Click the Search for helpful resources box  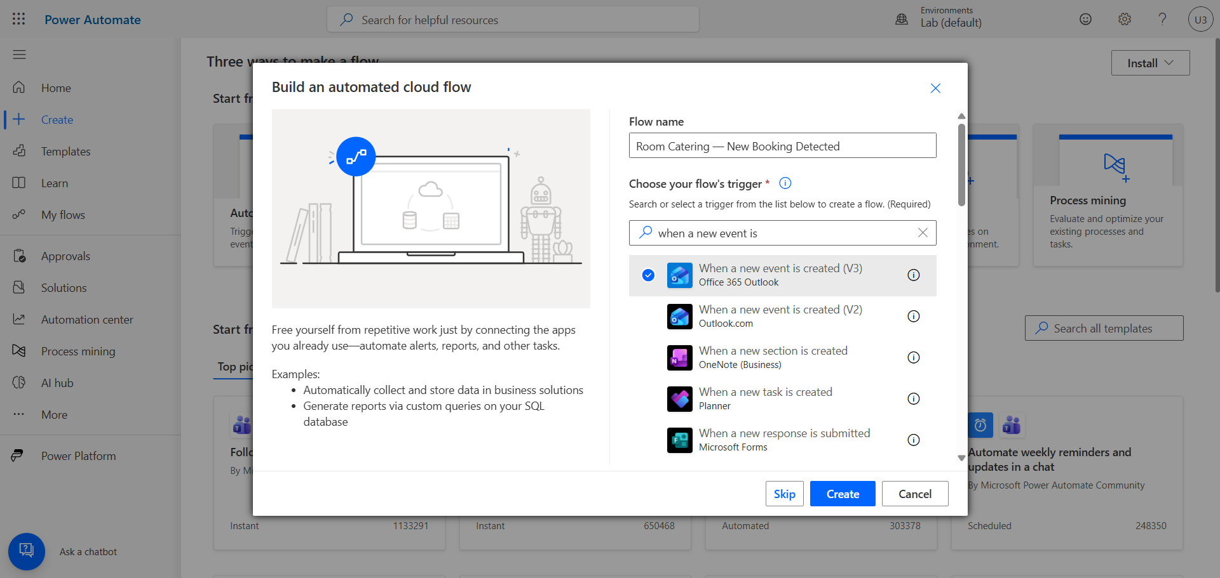pyautogui.click(x=513, y=19)
